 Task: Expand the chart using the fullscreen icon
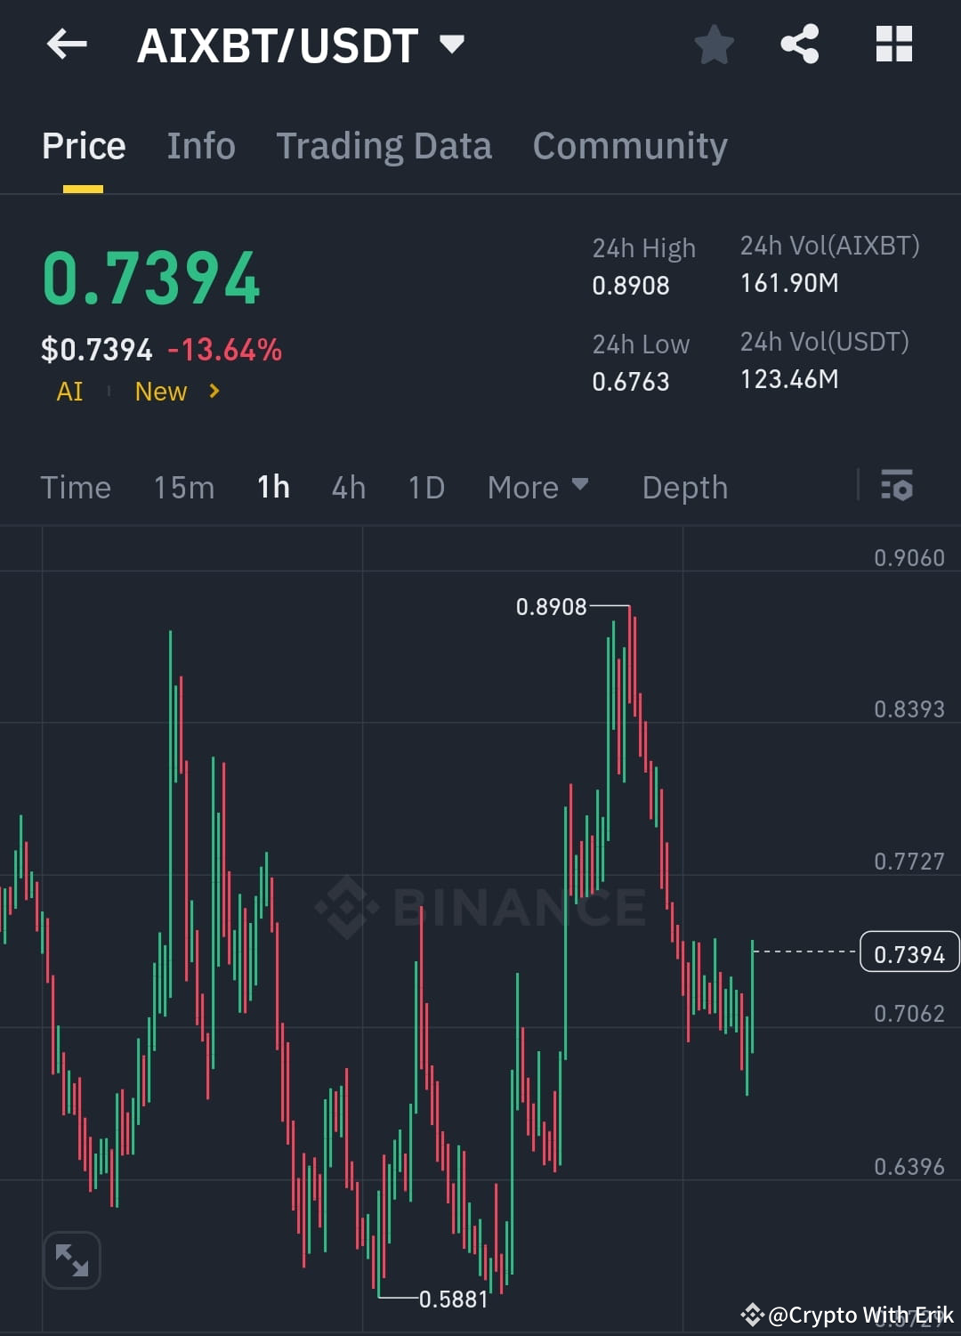[72, 1259]
